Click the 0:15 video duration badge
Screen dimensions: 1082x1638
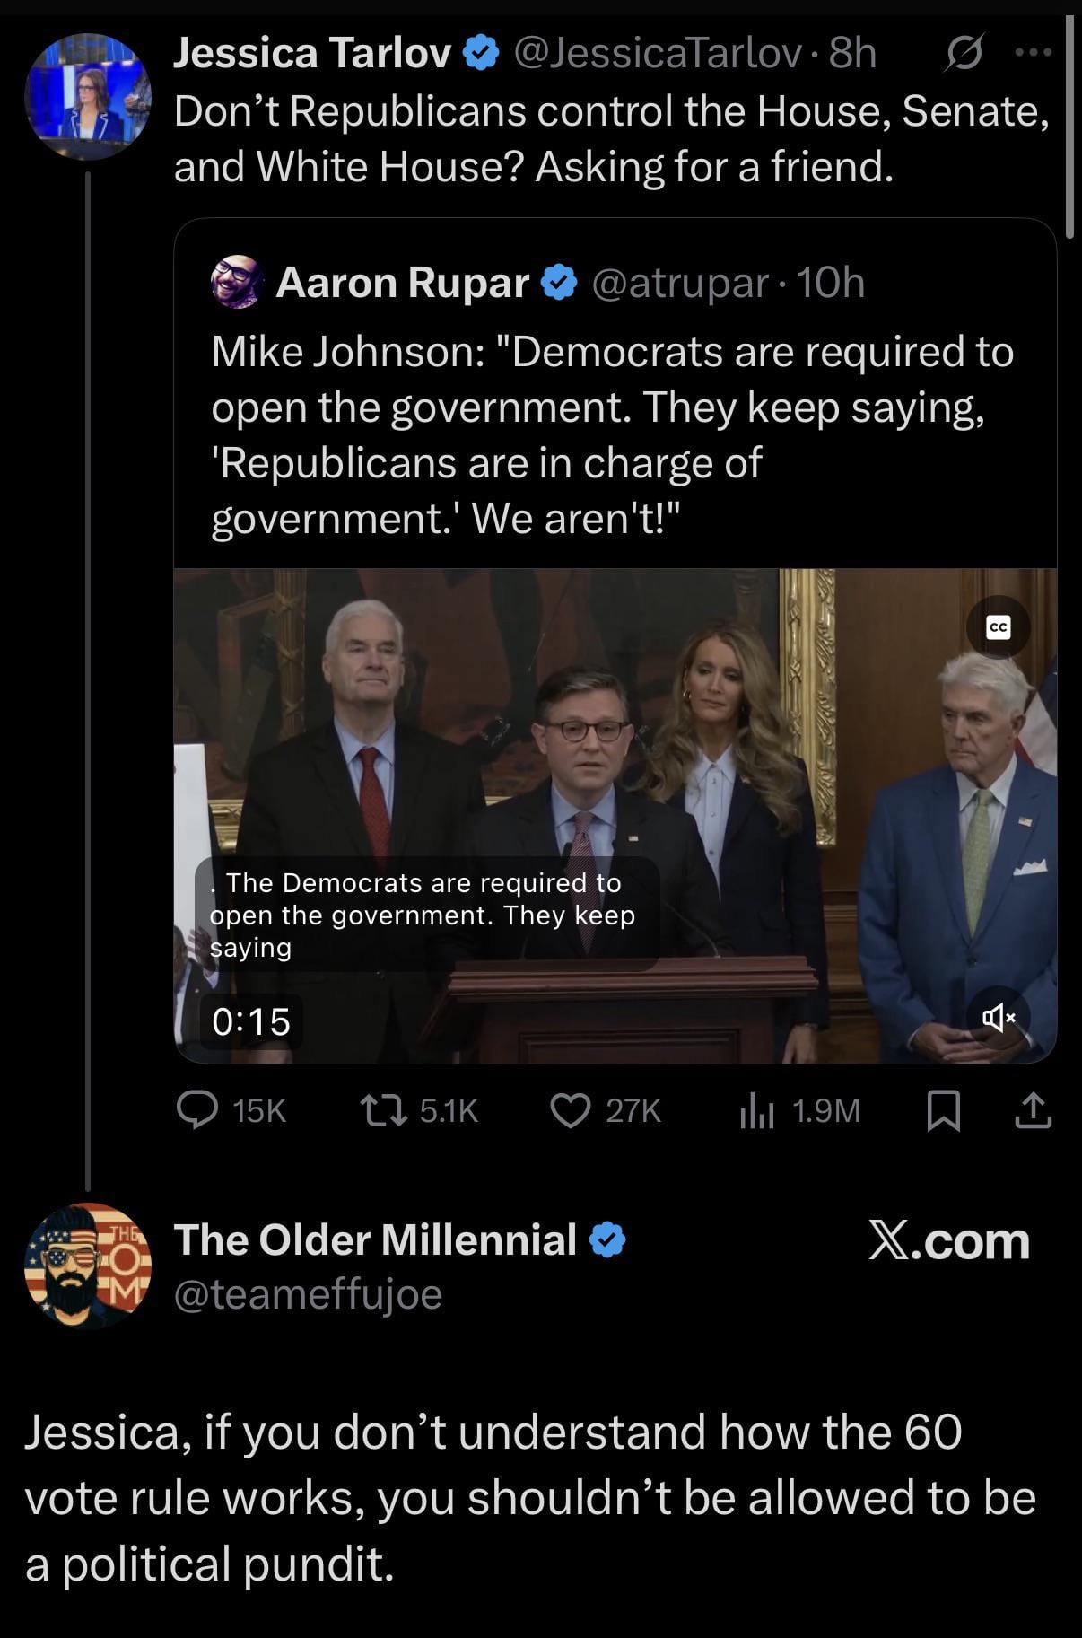click(x=250, y=1021)
